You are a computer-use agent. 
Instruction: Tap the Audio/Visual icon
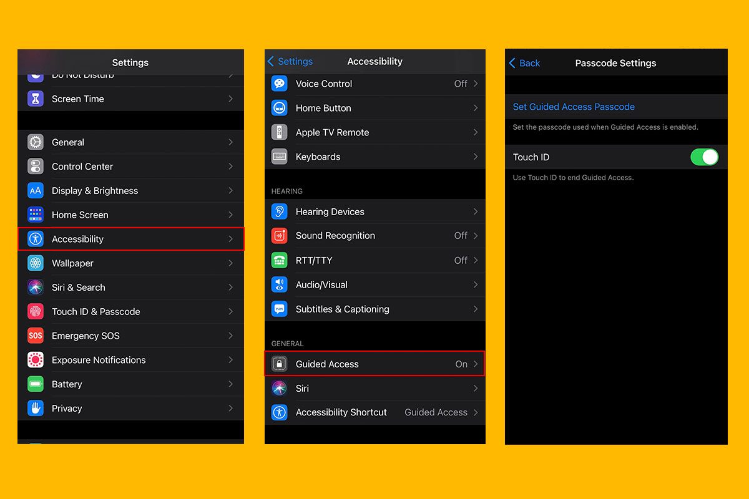pos(280,284)
